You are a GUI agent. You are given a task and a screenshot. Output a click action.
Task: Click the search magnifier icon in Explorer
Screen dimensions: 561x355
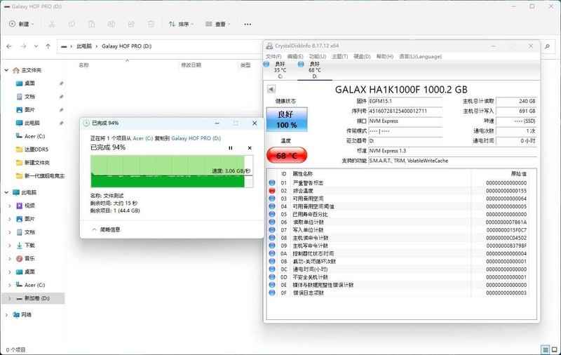click(x=547, y=46)
